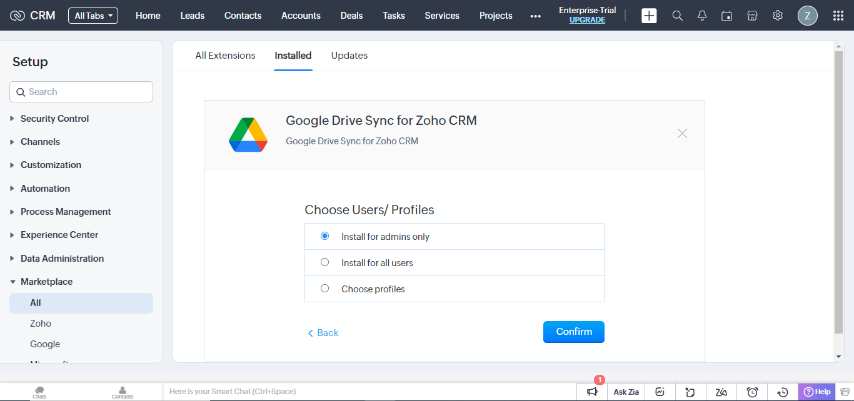Open the chat windows icon next to Help
Image resolution: width=854 pixels, height=401 pixels.
coord(845,392)
